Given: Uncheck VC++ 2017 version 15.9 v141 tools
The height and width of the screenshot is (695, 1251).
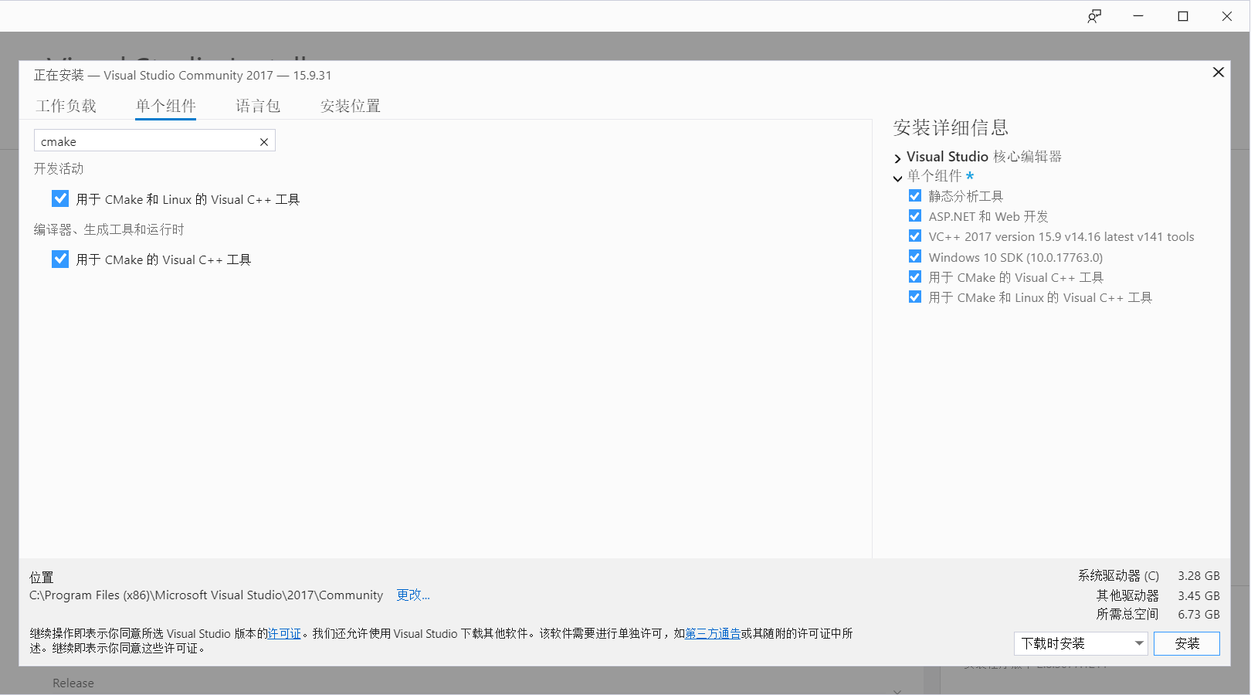Looking at the screenshot, I should point(915,236).
